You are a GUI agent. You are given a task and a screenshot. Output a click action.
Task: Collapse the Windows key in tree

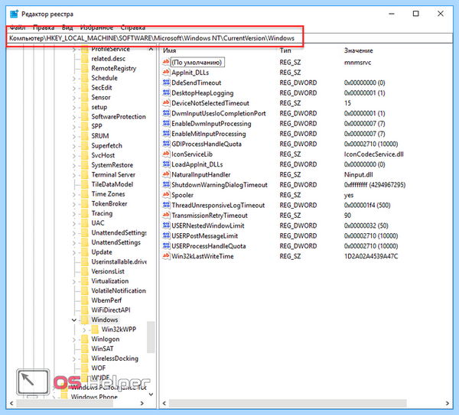[x=74, y=320]
